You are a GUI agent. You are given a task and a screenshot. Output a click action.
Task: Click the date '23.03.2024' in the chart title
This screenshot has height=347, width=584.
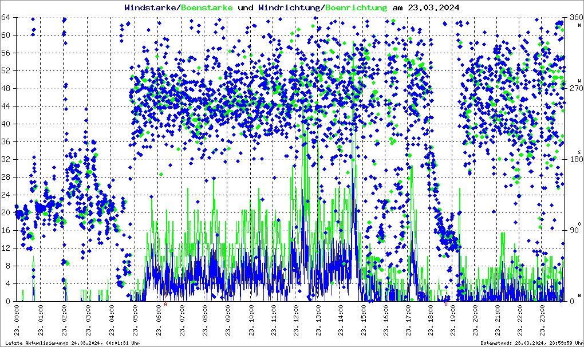tap(433, 7)
